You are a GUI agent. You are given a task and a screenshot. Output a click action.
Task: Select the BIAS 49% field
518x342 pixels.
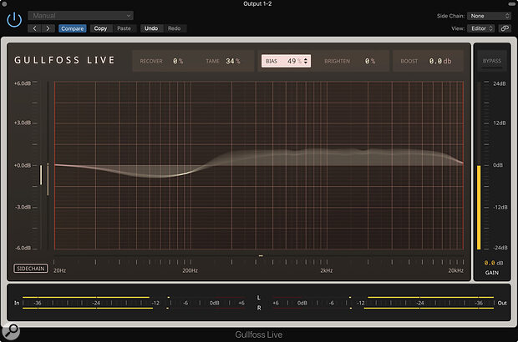[x=286, y=61]
